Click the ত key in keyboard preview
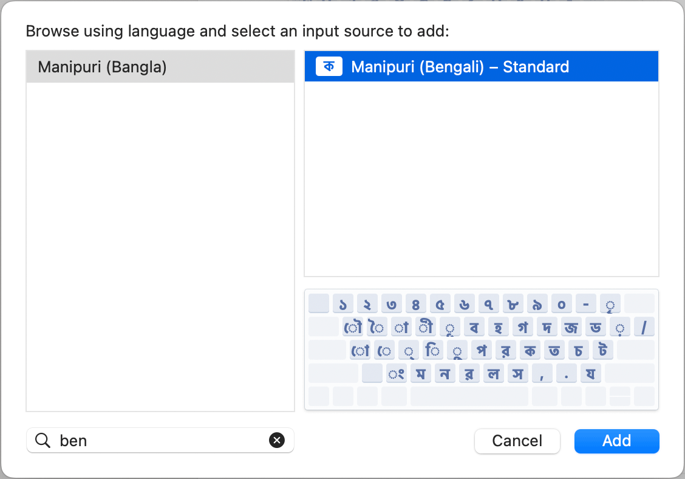This screenshot has width=685, height=479. pyautogui.click(x=554, y=350)
